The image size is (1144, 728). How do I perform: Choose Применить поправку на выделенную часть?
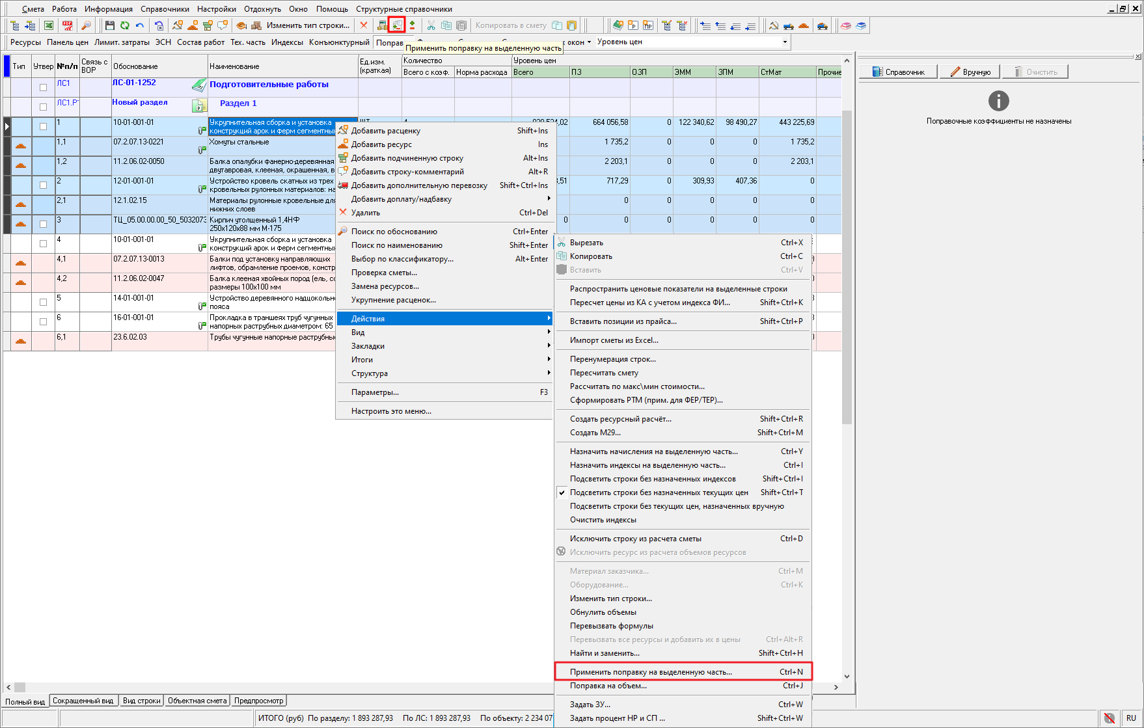(683, 672)
